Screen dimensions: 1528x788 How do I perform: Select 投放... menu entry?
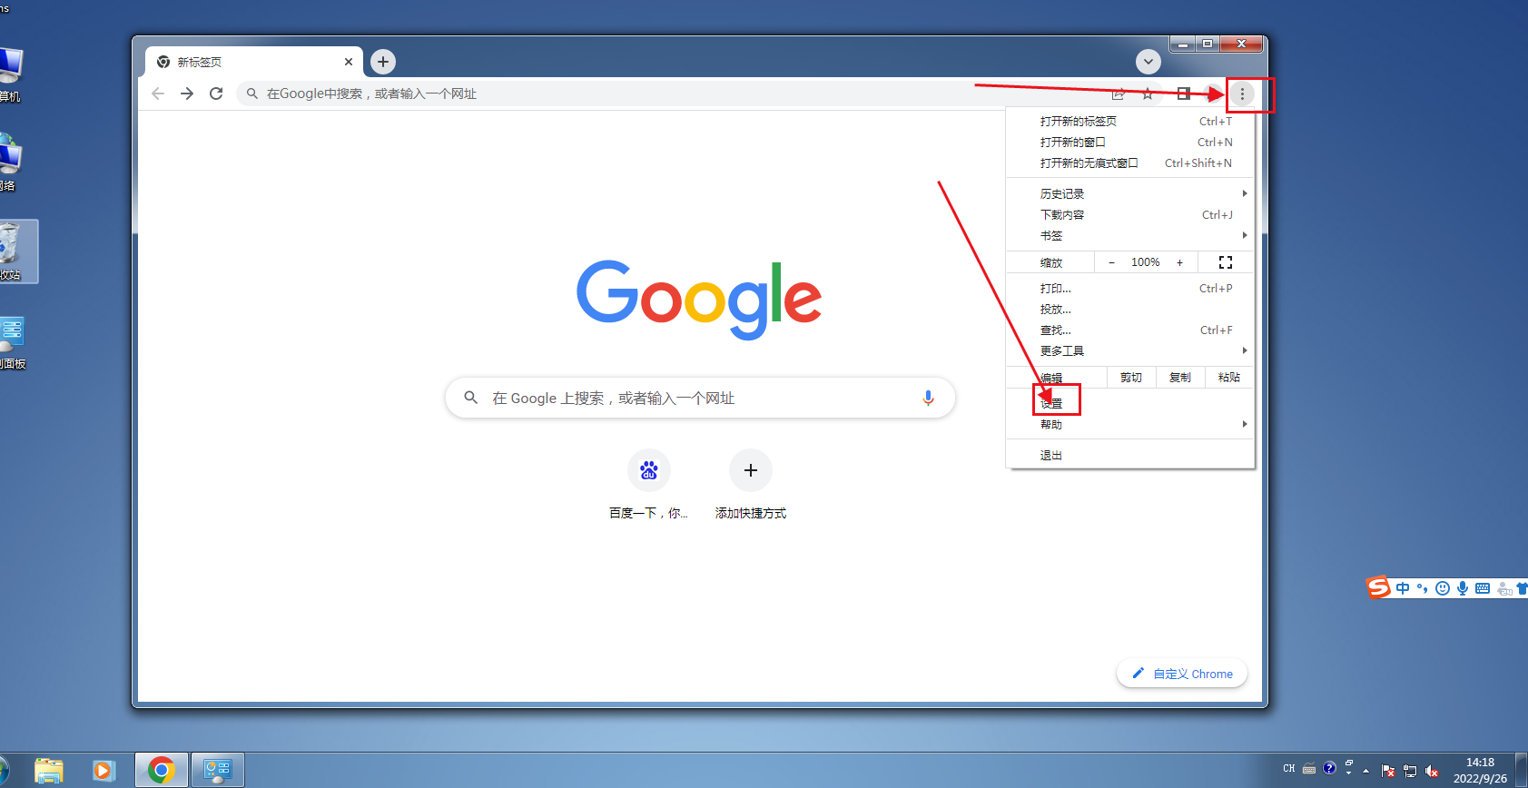1130,309
